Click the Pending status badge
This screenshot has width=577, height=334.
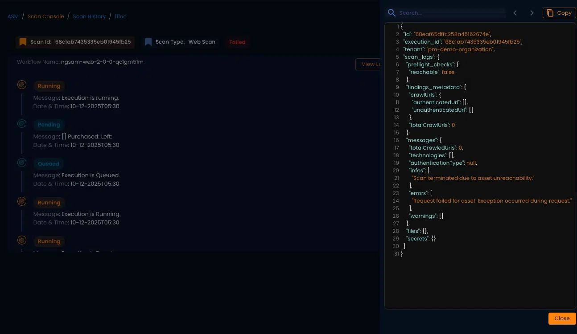[49, 125]
